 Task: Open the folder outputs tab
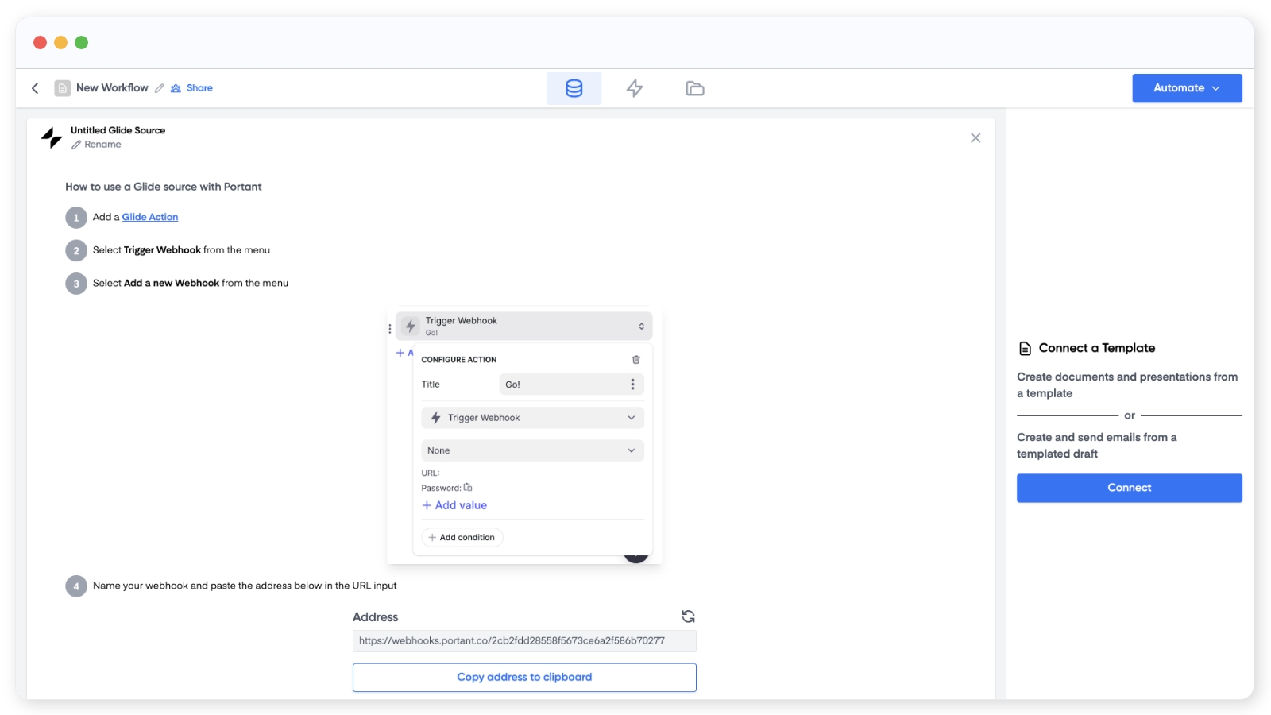click(695, 88)
